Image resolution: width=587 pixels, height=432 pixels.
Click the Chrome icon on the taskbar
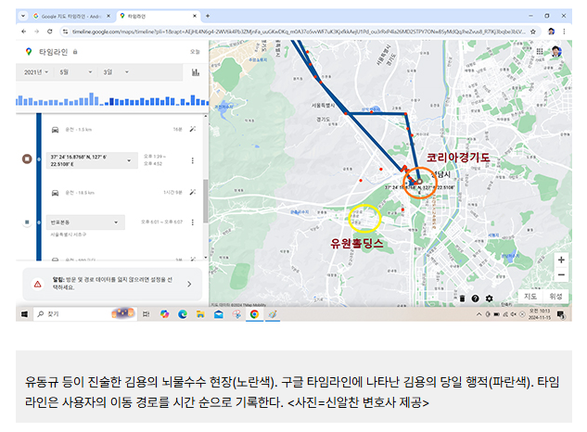coord(254,314)
